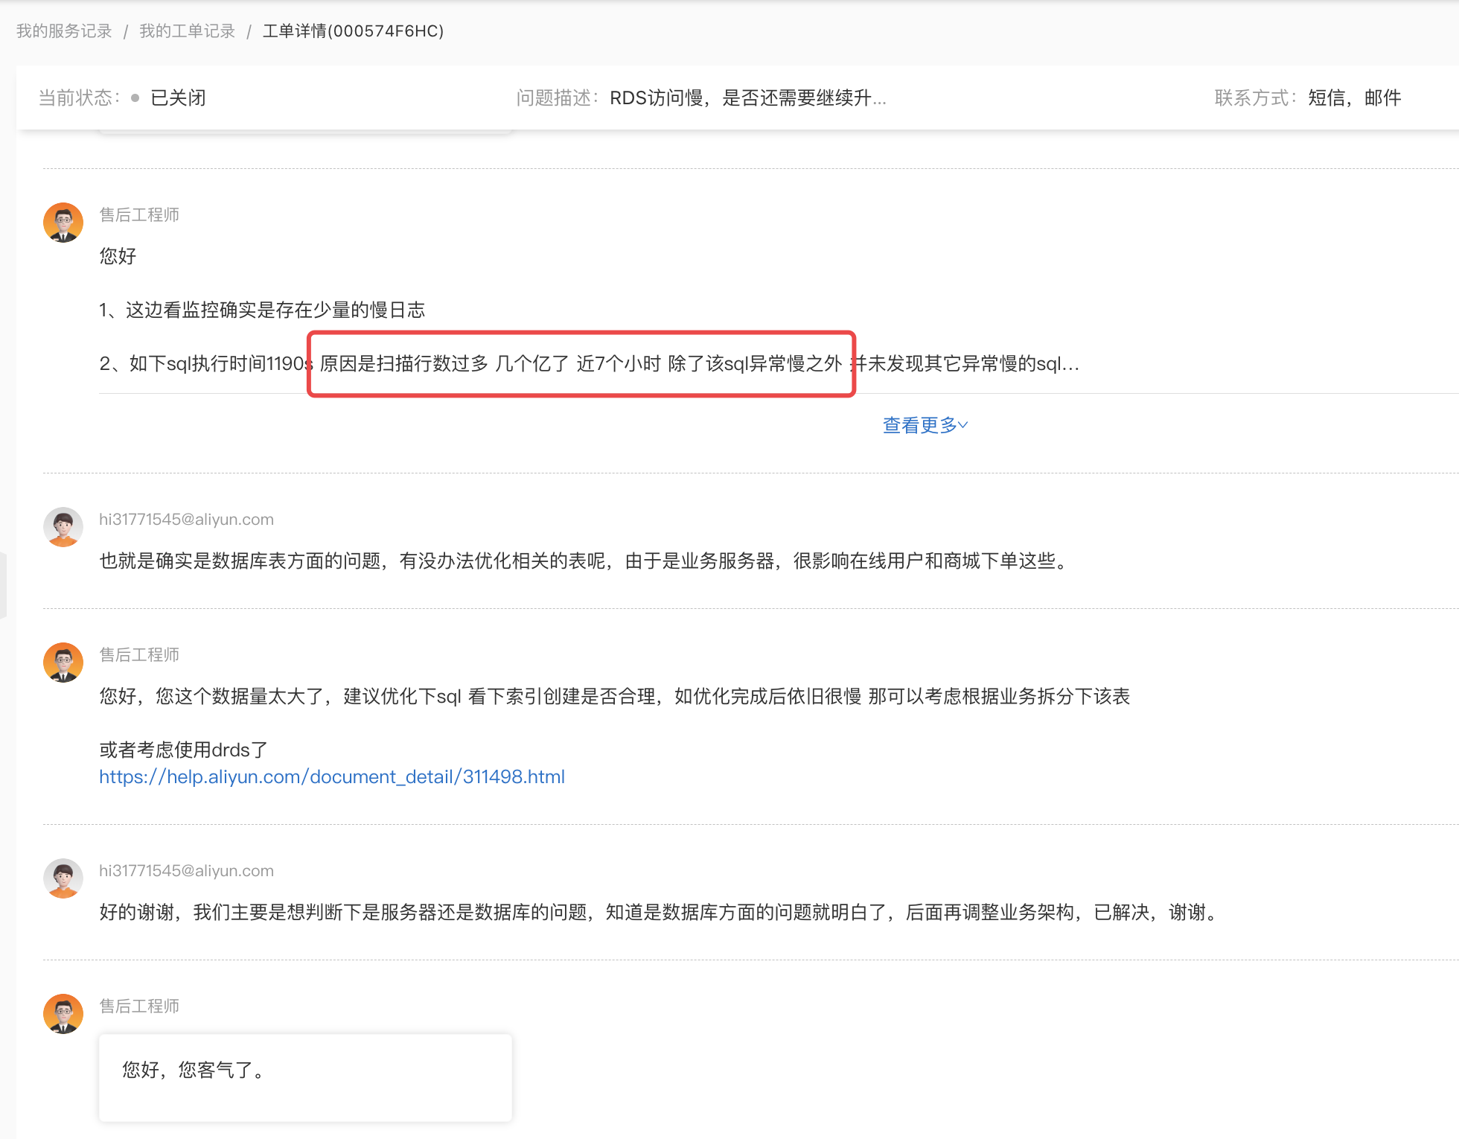The height and width of the screenshot is (1139, 1459).
Task: Click the 您好，您客气了 message bubble
Action: click(305, 1076)
